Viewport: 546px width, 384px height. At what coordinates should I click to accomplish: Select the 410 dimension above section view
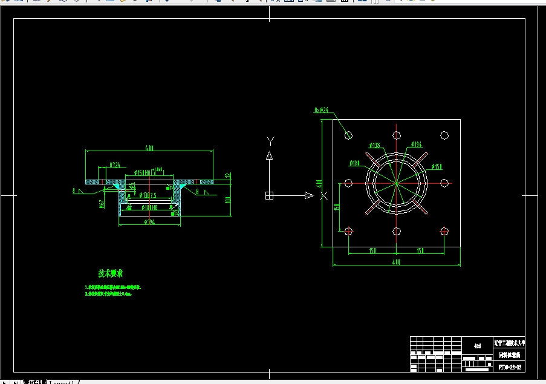[x=149, y=148]
